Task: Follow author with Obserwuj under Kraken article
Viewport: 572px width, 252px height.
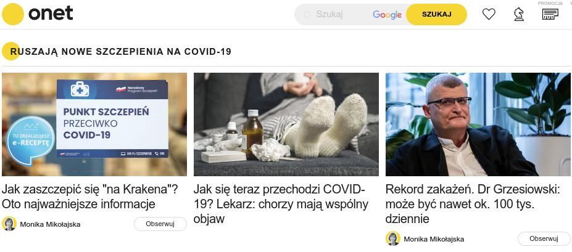Action: [x=160, y=224]
